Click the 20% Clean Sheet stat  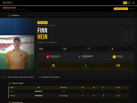tap(54, 66)
